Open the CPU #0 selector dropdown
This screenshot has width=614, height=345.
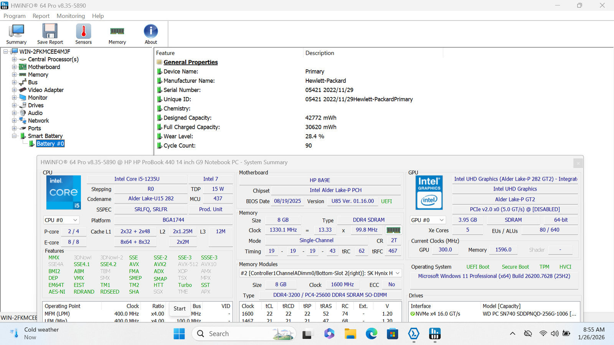coord(61,220)
